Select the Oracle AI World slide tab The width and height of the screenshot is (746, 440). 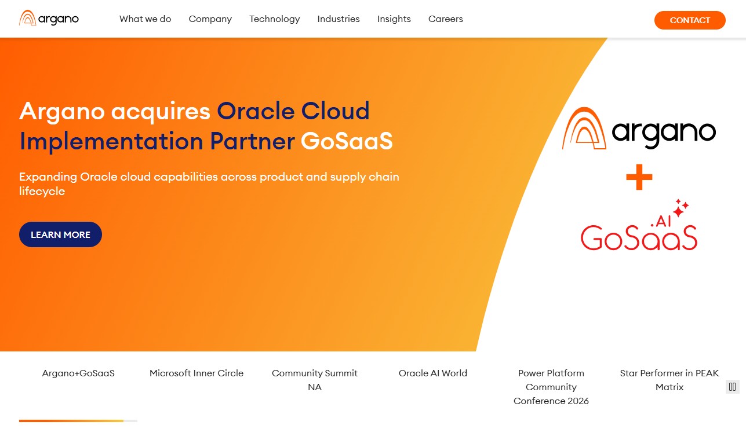[x=433, y=373]
